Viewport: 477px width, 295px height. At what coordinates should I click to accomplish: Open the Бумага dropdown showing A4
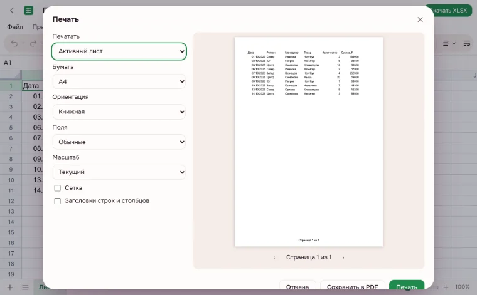point(119,81)
